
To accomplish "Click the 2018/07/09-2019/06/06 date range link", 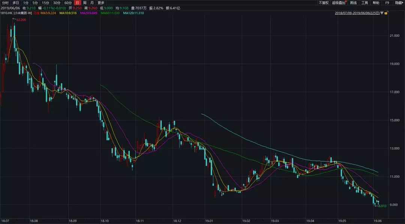I will [x=357, y=13].
